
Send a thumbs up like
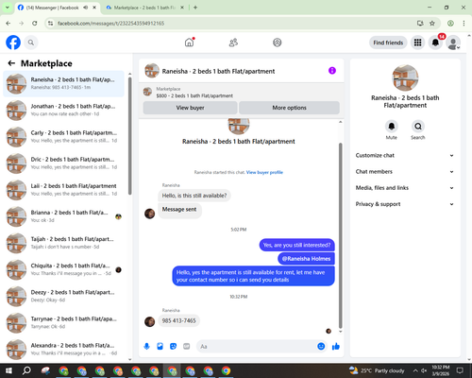336,347
